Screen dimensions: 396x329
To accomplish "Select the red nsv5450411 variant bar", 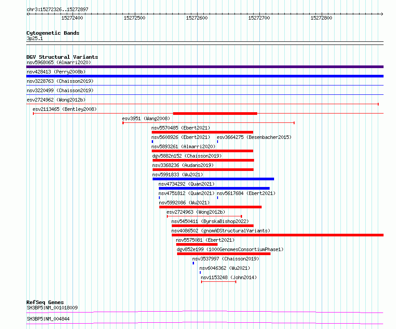I will pyautogui.click(x=213, y=226).
